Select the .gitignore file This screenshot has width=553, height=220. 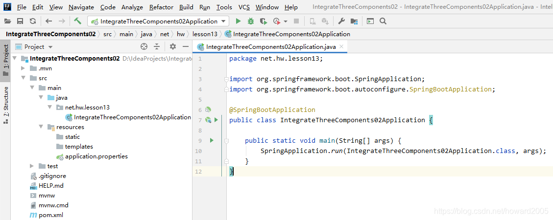48,176
